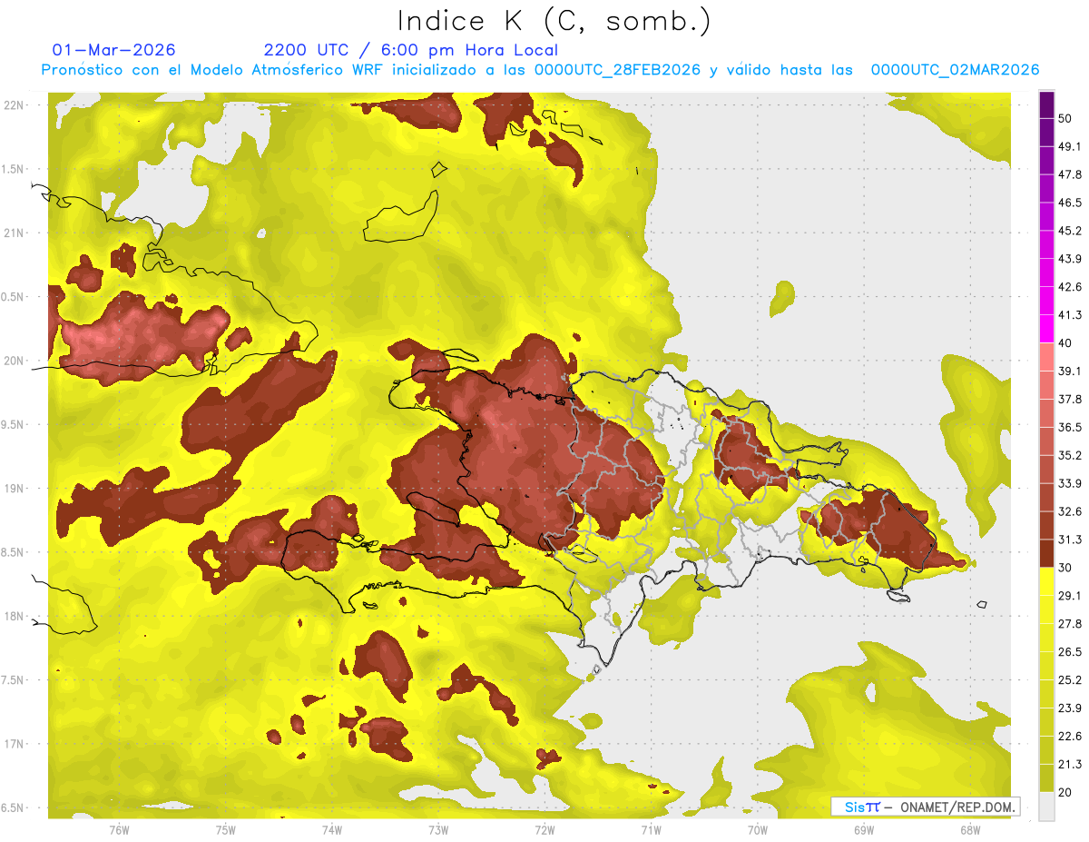
Task: Click the "71W" longitude label
Action: coord(651,830)
